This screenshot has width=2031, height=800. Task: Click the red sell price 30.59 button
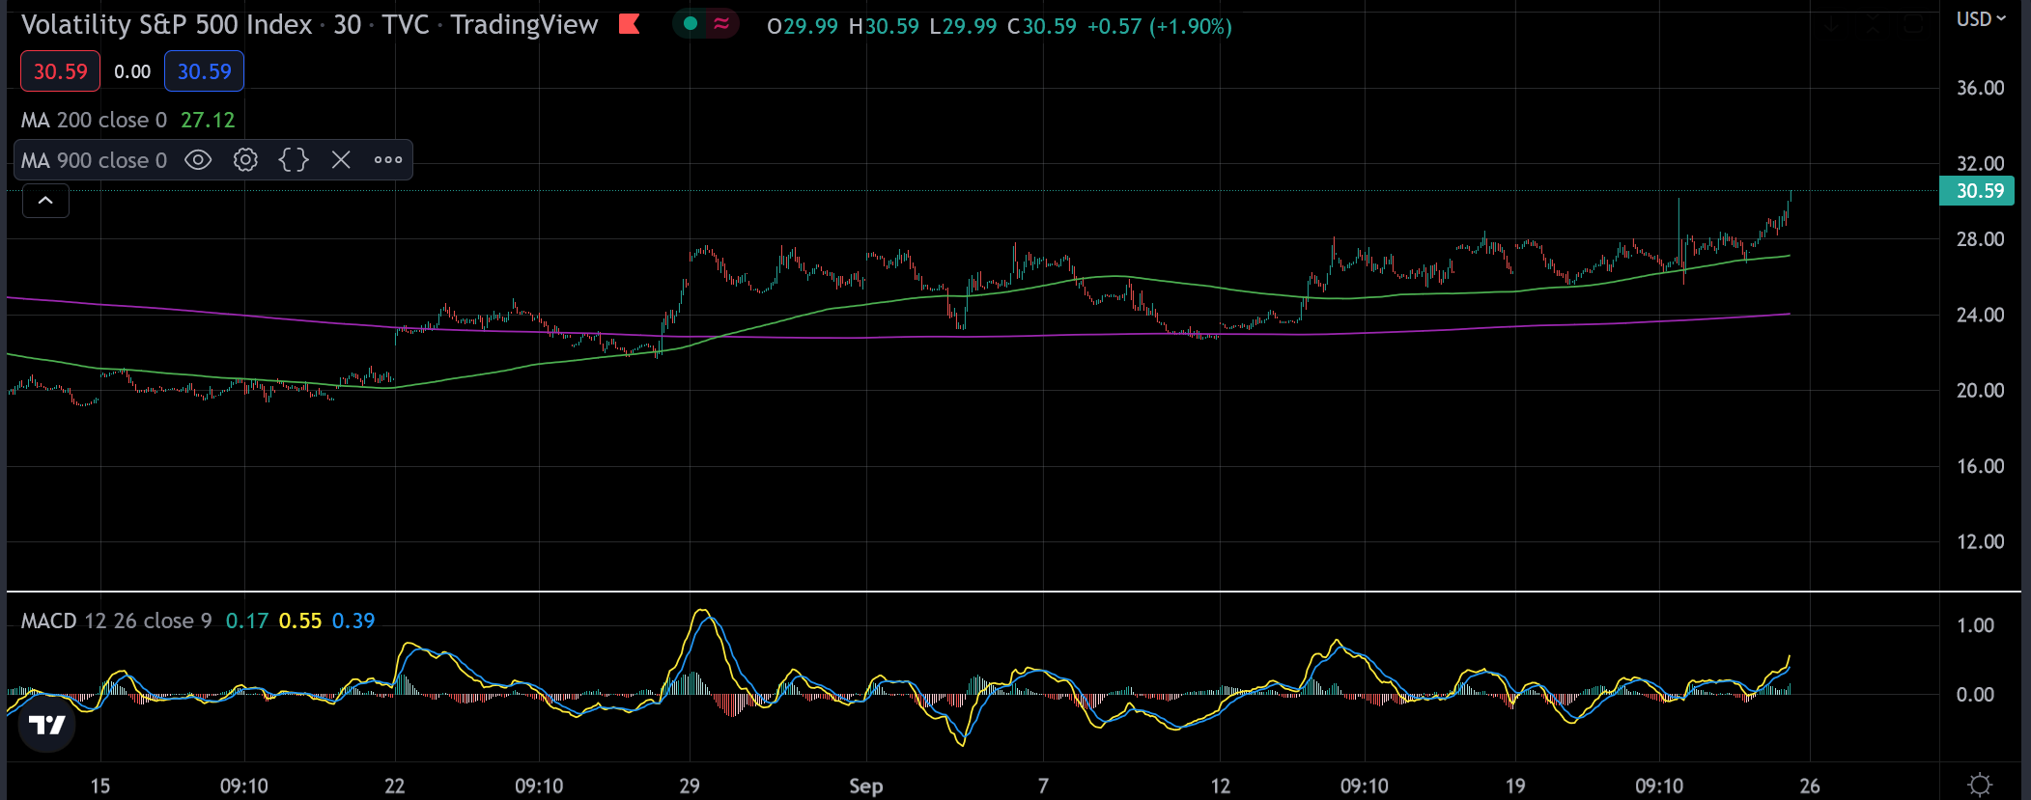point(60,71)
